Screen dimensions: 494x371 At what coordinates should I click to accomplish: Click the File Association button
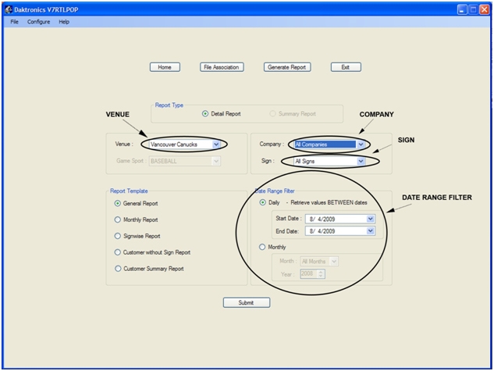coord(221,67)
